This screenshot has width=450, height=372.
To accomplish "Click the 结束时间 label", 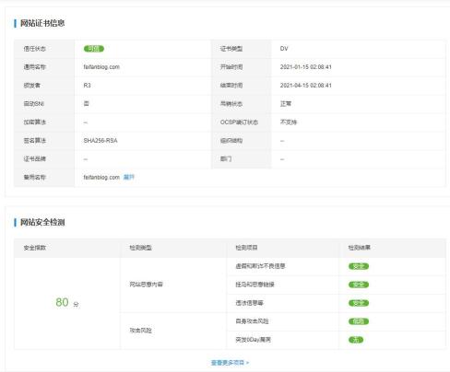I will pyautogui.click(x=231, y=86).
